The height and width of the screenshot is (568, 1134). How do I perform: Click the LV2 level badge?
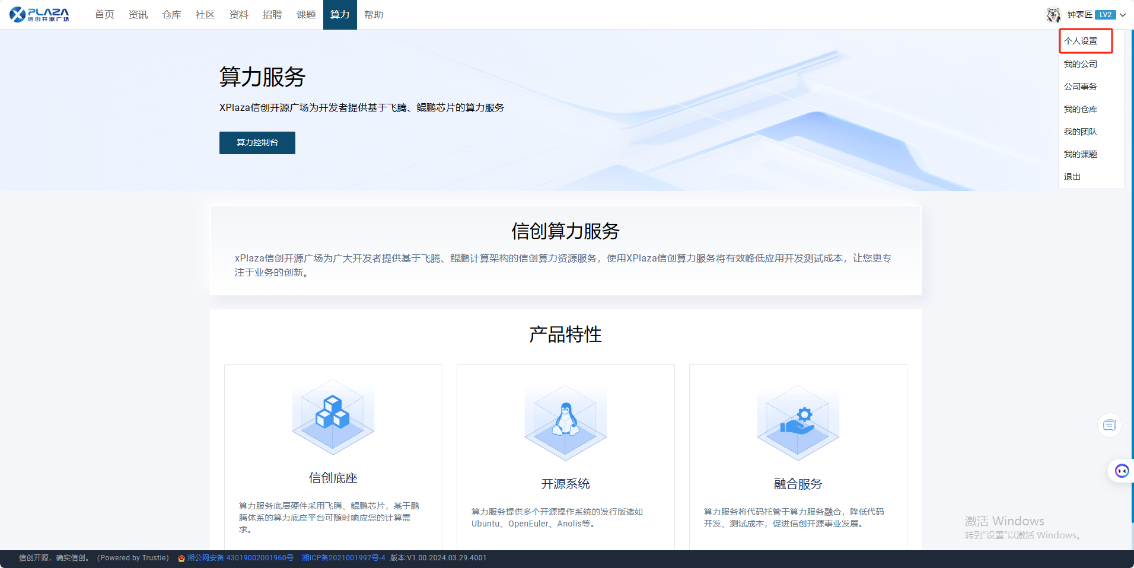(1105, 15)
